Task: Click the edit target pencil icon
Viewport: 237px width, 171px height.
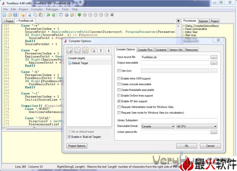Action: pyautogui.click(x=85, y=50)
